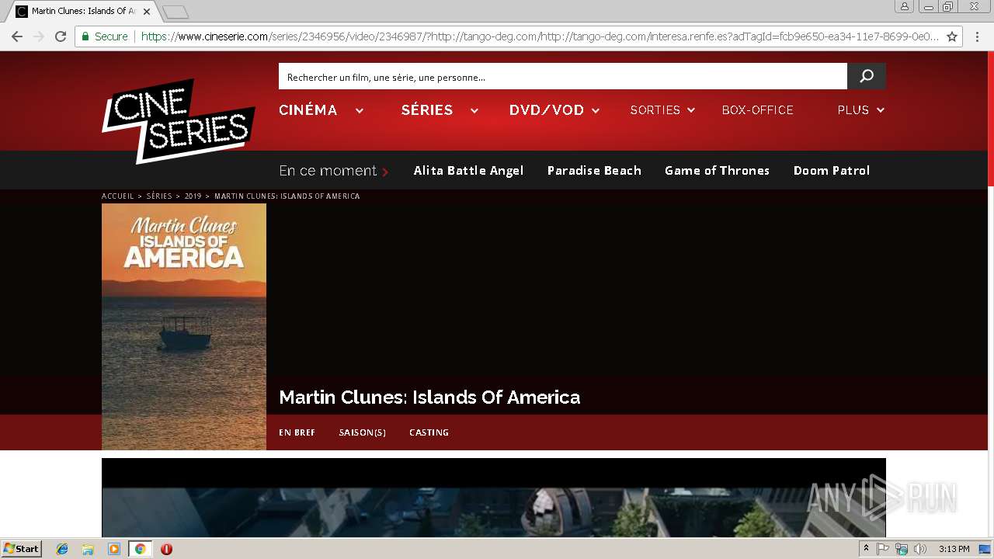
Task: Open a new browser tab
Action: [x=176, y=12]
